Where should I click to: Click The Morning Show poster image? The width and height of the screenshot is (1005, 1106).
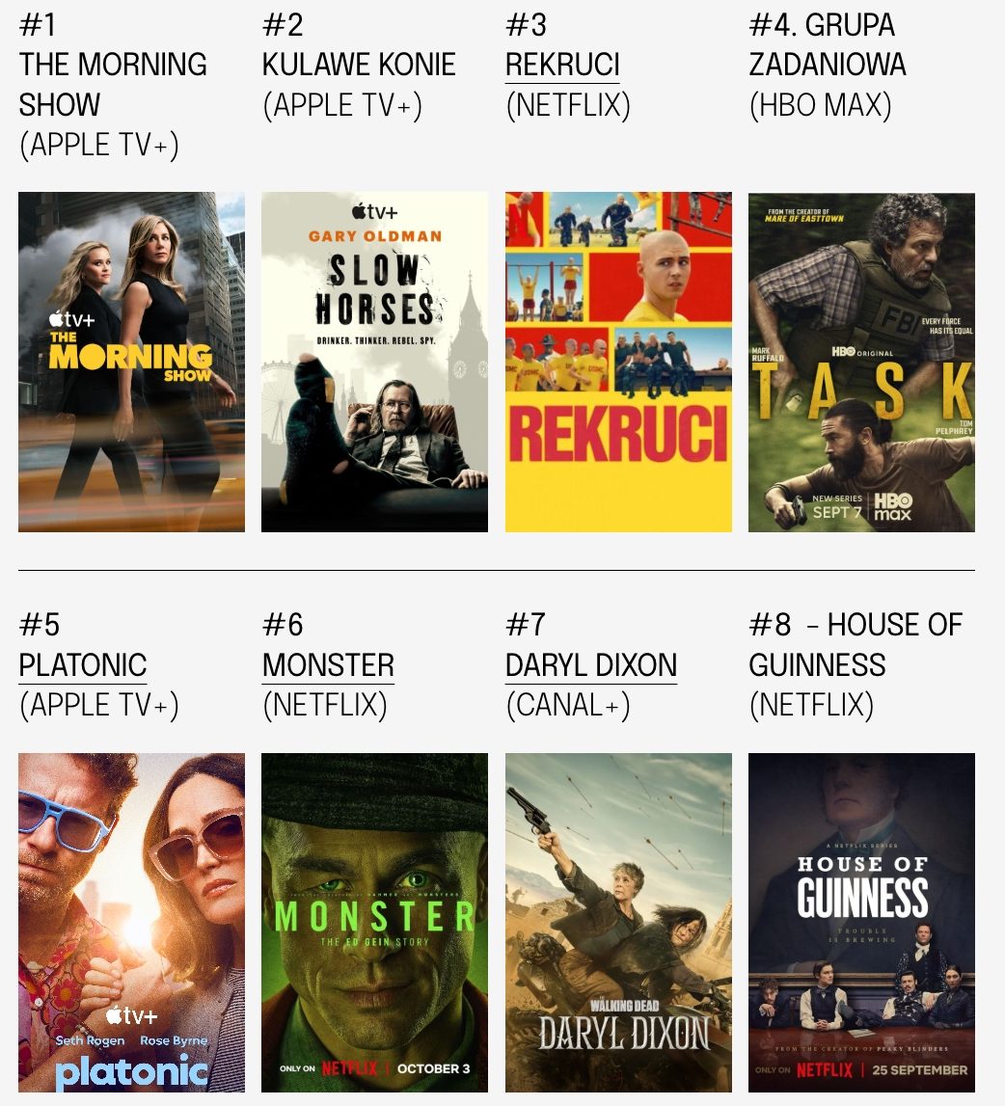pyautogui.click(x=131, y=362)
